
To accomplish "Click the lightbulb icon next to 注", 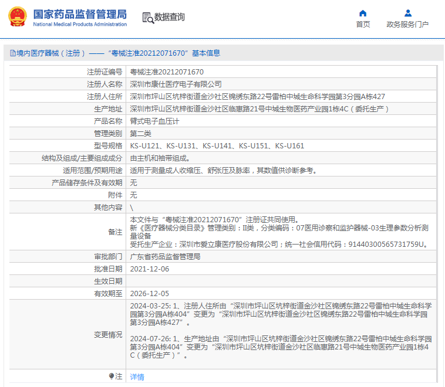I will tap(112, 376).
